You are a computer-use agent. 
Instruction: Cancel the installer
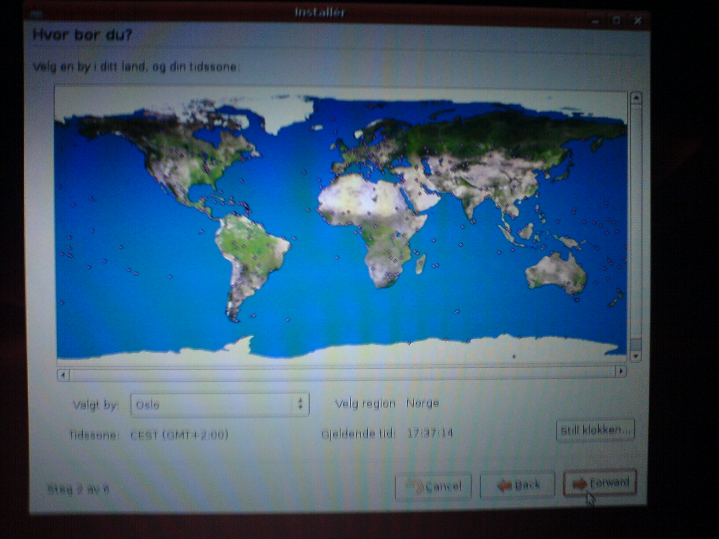(433, 486)
